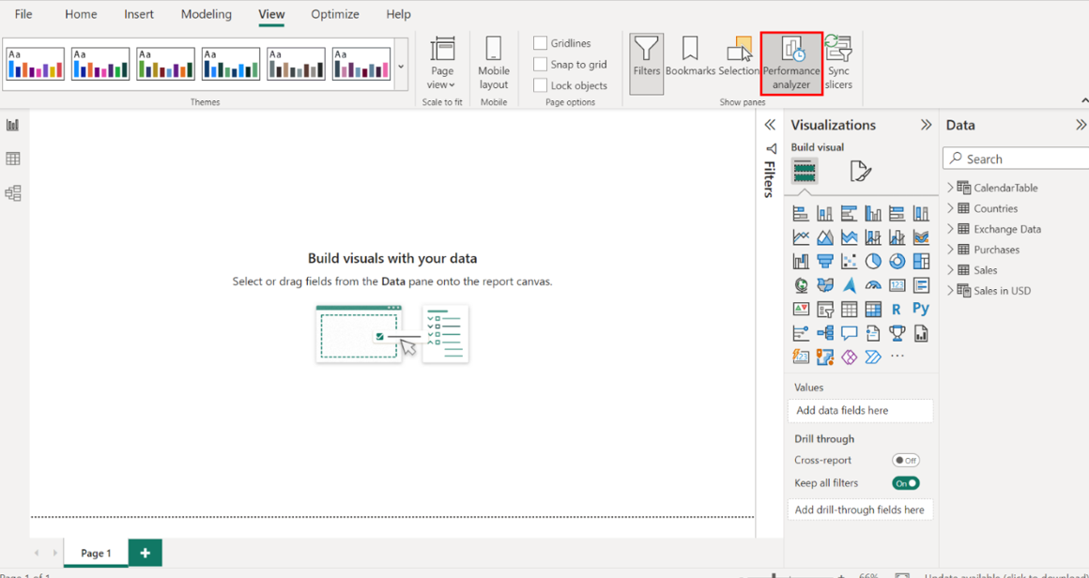Switch to the Optimize tab
This screenshot has width=1089, height=578.
coord(335,14)
